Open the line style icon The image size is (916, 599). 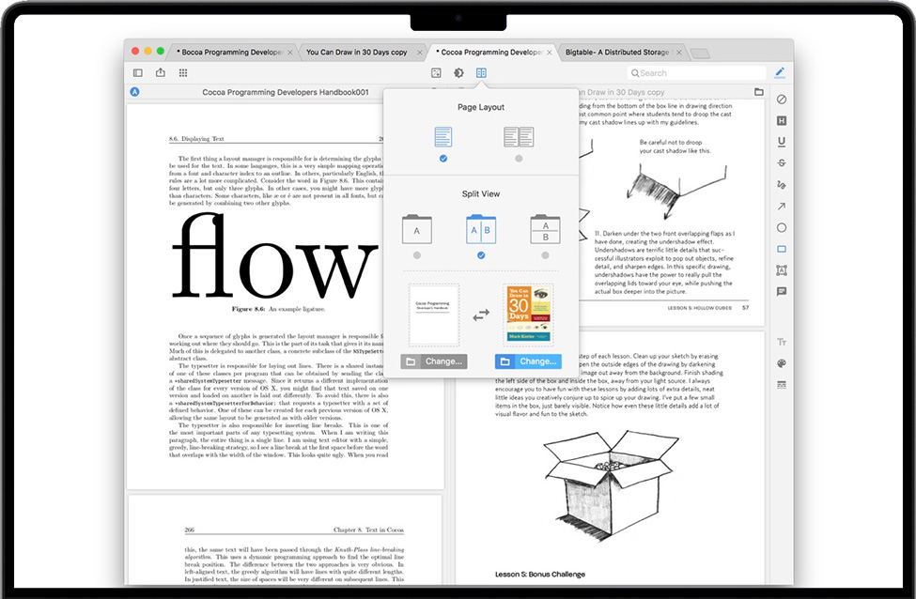point(782,385)
